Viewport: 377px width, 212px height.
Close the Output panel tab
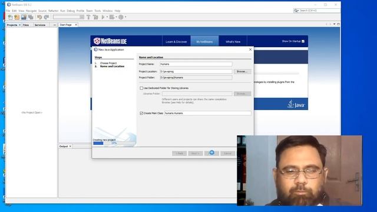(x=70, y=147)
